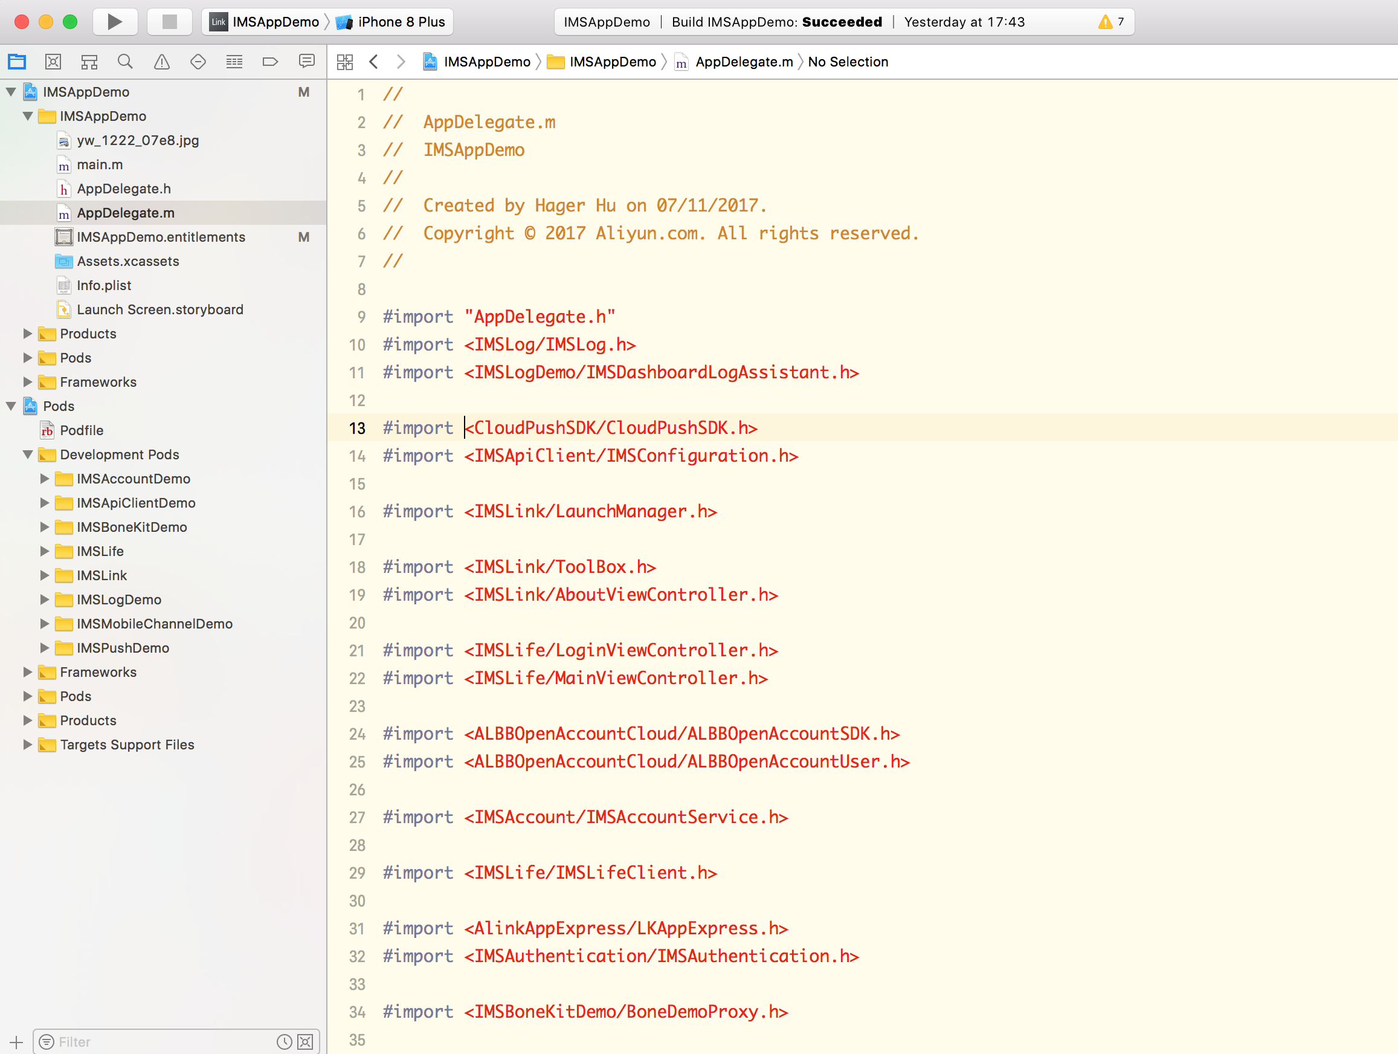Select AppDelegate.h in the file navigator
The height and width of the screenshot is (1054, 1398).
point(125,188)
